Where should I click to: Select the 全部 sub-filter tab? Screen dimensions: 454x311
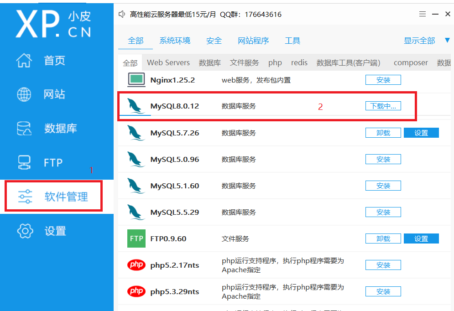tap(130, 63)
